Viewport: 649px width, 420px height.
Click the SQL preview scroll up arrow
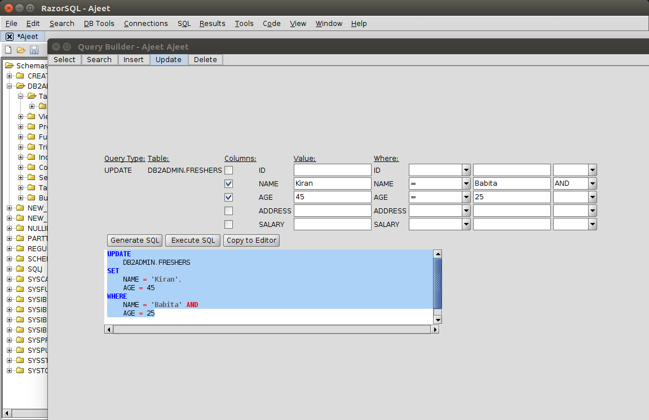pos(438,254)
